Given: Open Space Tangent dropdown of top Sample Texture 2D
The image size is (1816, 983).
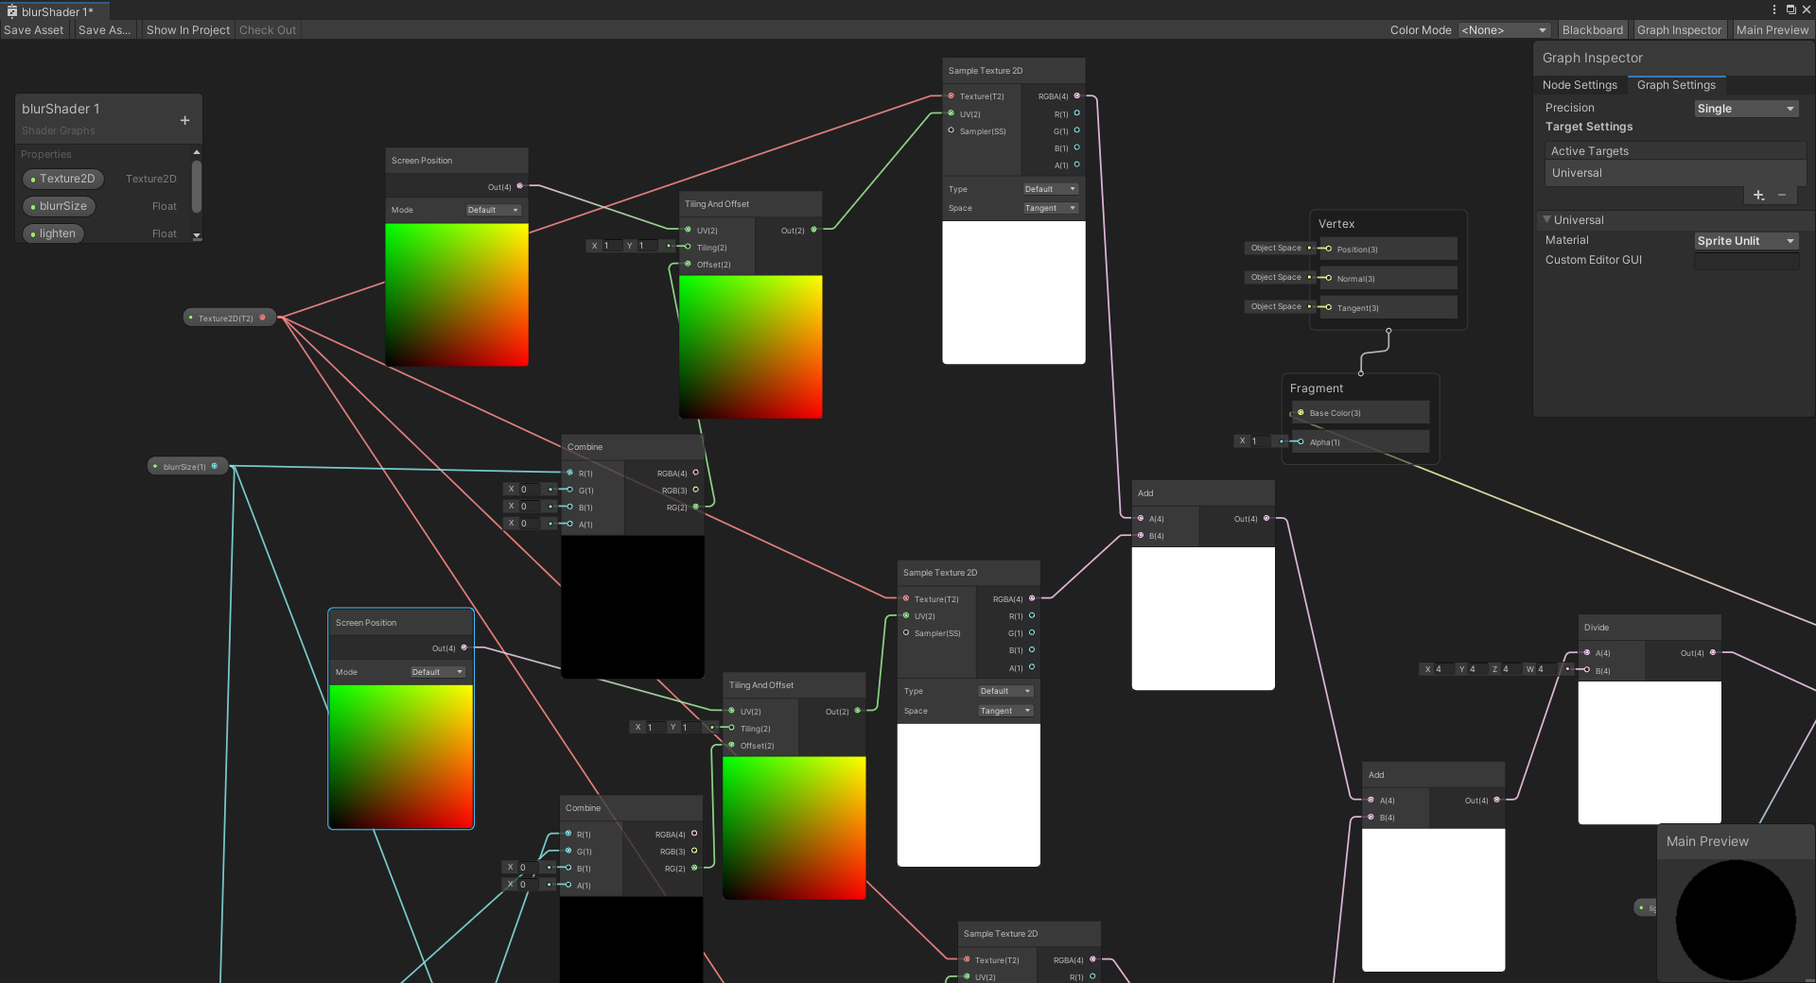Looking at the screenshot, I should pyautogui.click(x=1050, y=208).
